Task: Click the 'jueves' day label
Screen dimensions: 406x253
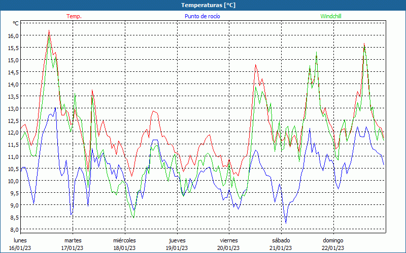Action: coord(177,240)
